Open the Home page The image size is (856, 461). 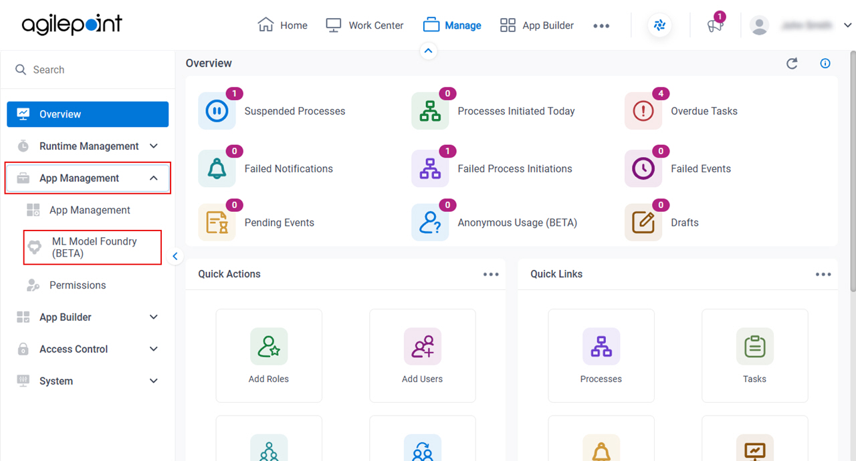283,25
